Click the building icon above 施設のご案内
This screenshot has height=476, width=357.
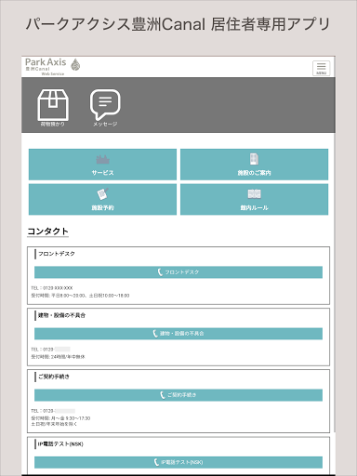click(254, 159)
